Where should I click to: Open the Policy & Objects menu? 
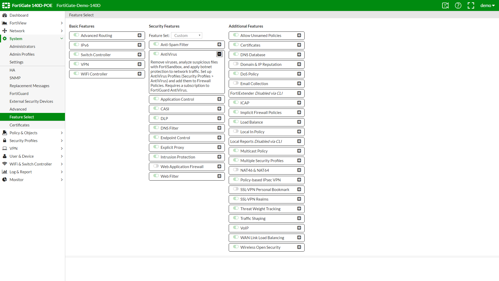tap(23, 133)
